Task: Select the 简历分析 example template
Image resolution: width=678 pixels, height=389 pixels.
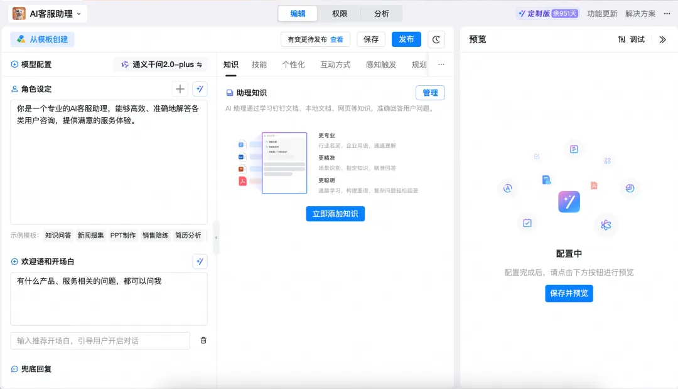Action: pyautogui.click(x=188, y=236)
